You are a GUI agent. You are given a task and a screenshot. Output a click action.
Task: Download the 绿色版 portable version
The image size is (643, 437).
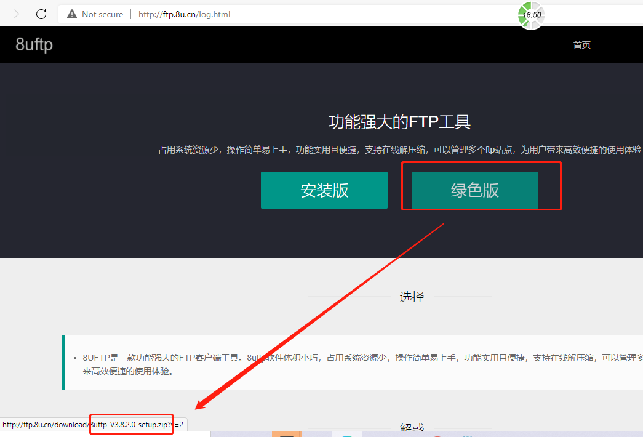[x=474, y=190]
